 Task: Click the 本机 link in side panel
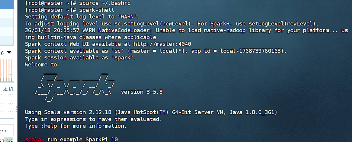tap(8, 90)
